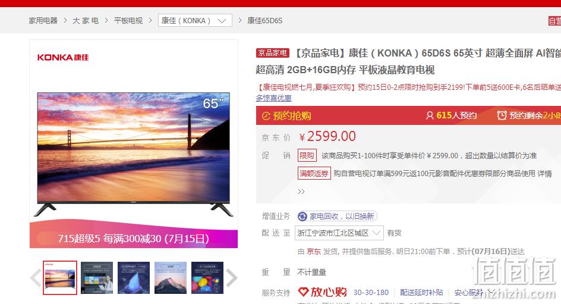This screenshot has height=304, width=561.
Task: Click the next thumbnail arrow
Action: 232,278
